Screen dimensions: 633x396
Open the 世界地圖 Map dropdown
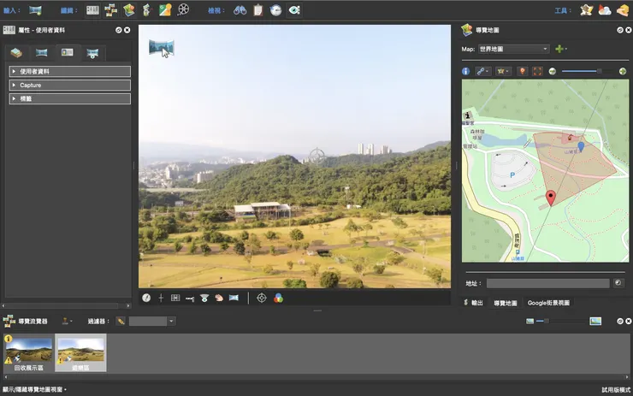click(x=513, y=49)
